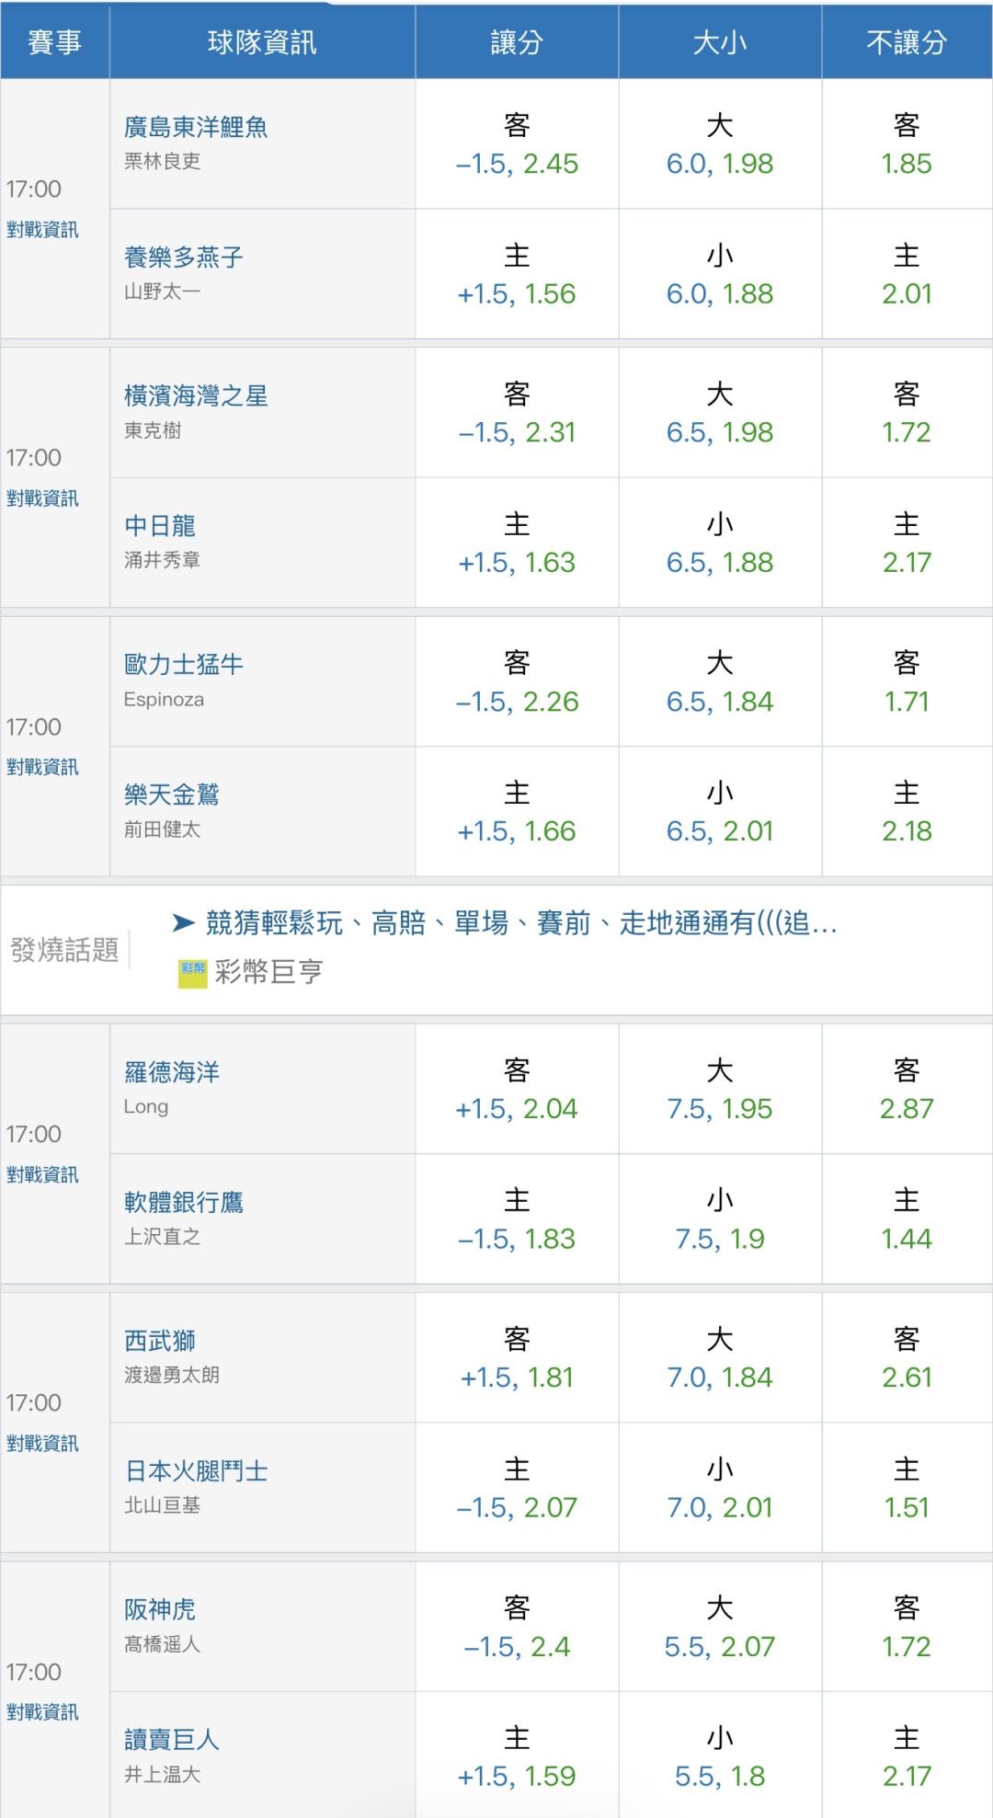Screen dimensions: 993x1818
Task: Choose over 6.5 at 1.98 for 橫濱 game
Action: (x=720, y=413)
